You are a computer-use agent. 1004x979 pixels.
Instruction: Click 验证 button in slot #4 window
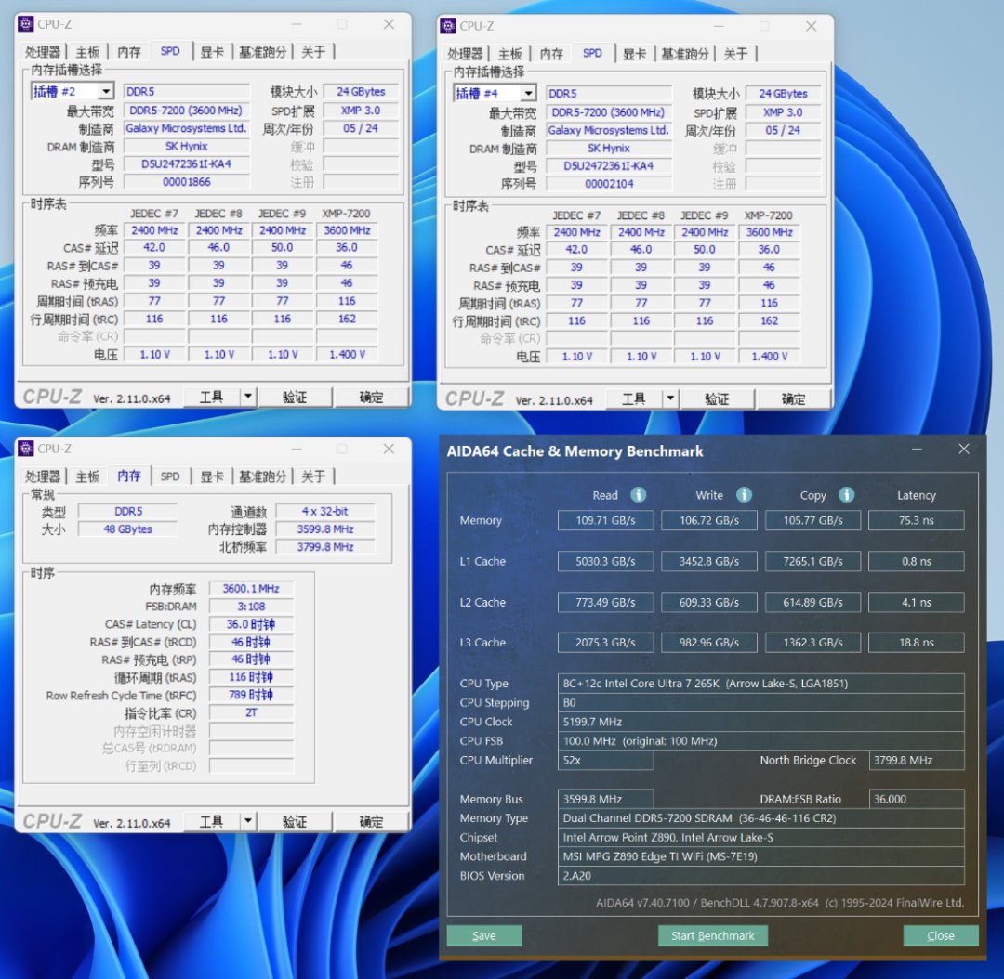click(x=717, y=398)
